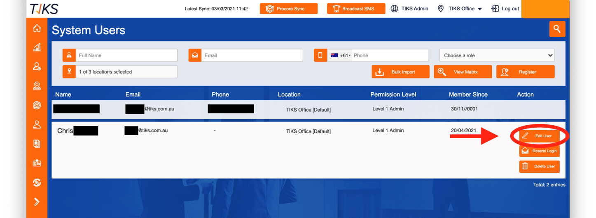Open the +61 country code selector
The width and height of the screenshot is (596, 218).
(x=340, y=55)
